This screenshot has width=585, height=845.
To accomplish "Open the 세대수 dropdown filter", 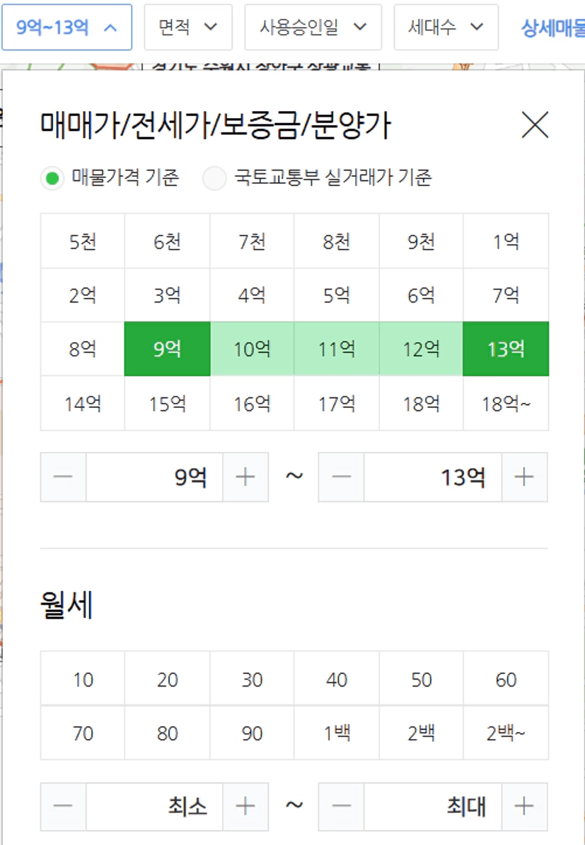I will coord(446,27).
